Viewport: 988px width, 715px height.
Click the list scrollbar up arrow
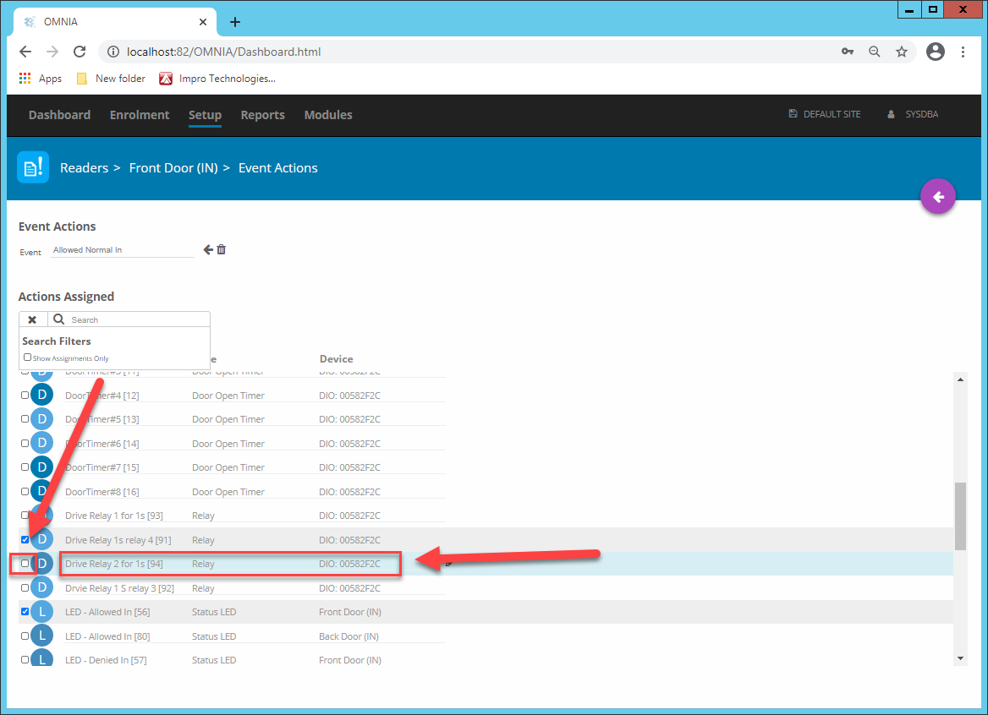(x=960, y=379)
